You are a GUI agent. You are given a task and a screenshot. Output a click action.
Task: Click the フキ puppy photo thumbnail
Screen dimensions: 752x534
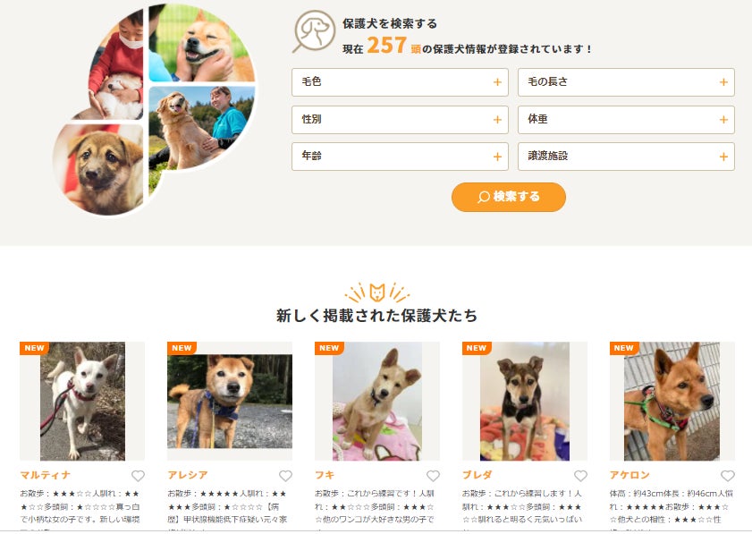point(377,401)
